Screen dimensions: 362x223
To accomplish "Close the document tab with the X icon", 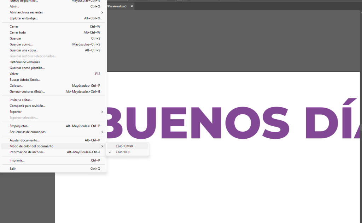I will 132,6.
